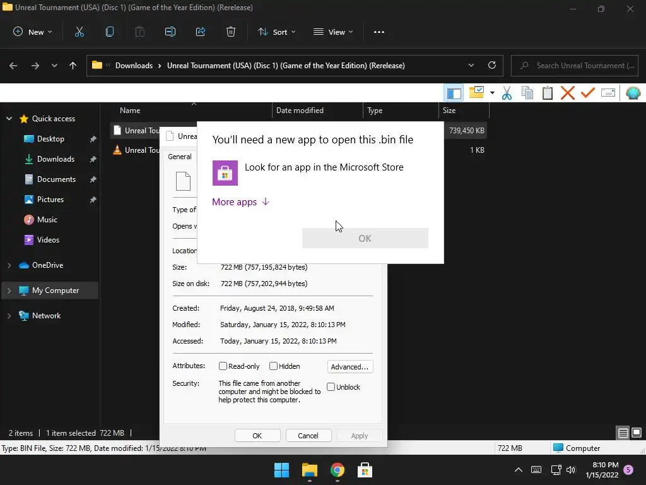Click the globe shell icon in the white toolbar

pyautogui.click(x=633, y=93)
